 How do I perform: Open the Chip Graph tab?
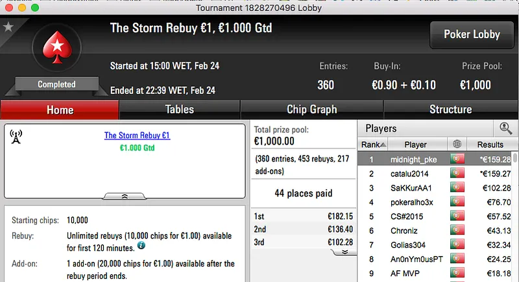311,110
